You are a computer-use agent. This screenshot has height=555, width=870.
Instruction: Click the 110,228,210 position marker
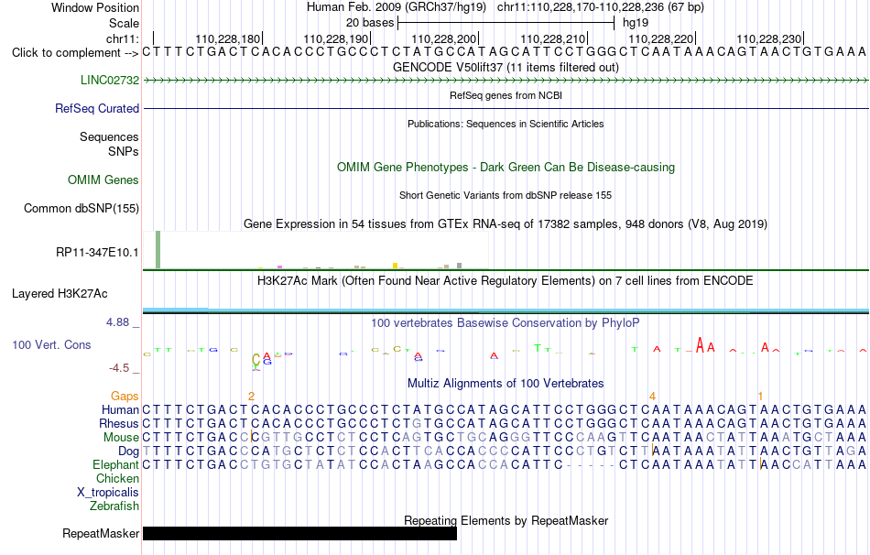coord(553,38)
